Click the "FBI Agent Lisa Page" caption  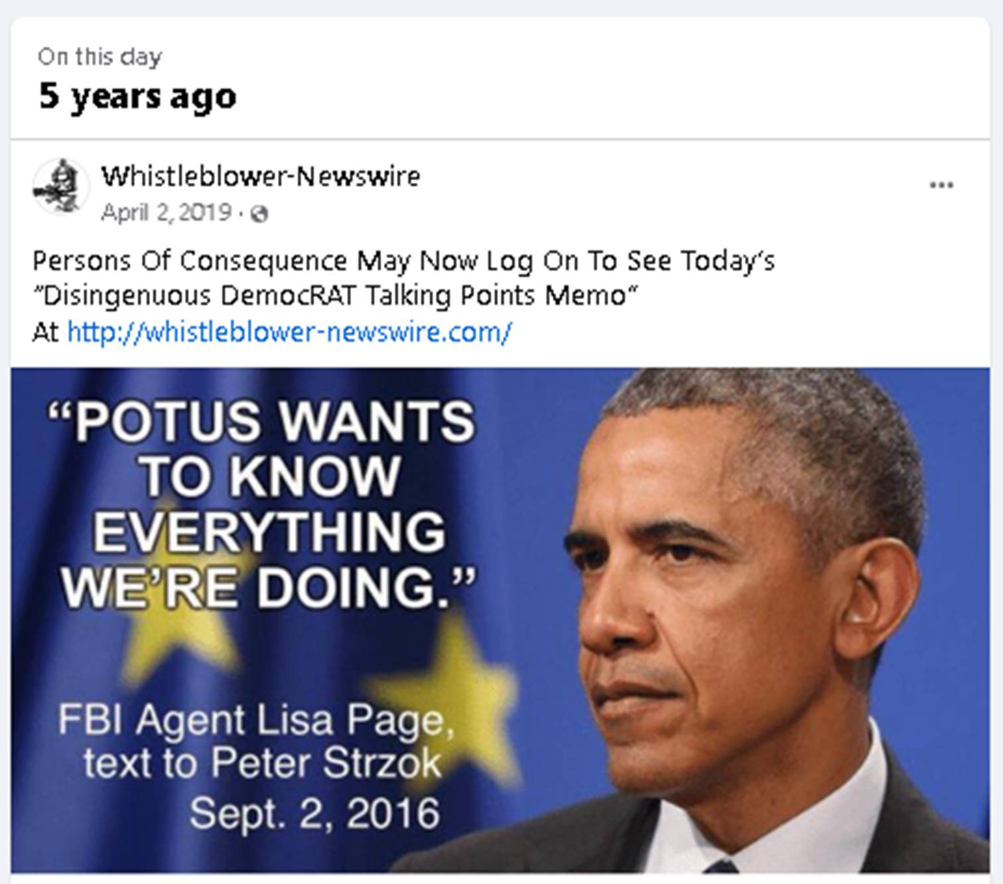pos(256,720)
